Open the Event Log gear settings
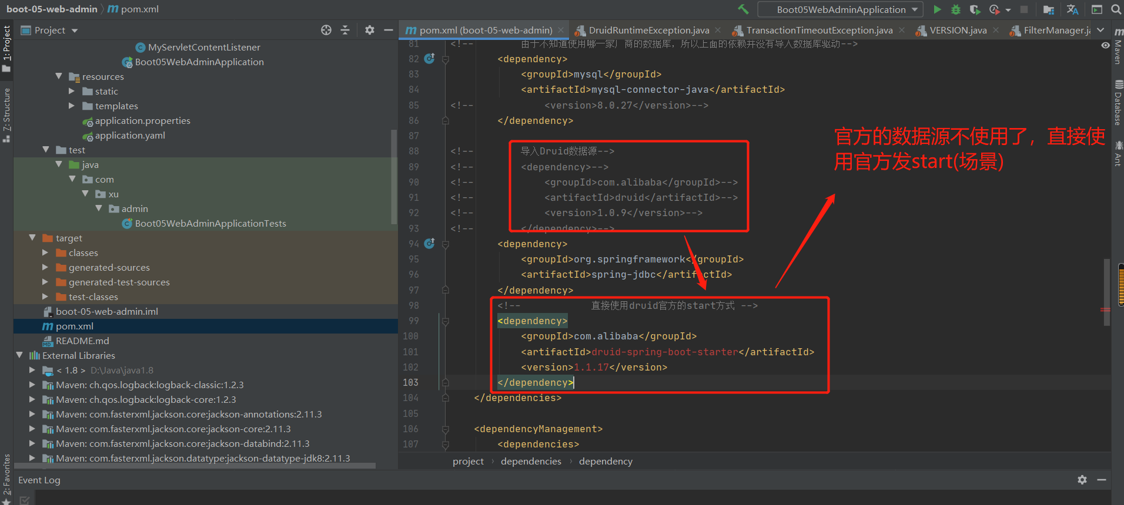Screen dimensions: 1124x505 (x=1082, y=480)
